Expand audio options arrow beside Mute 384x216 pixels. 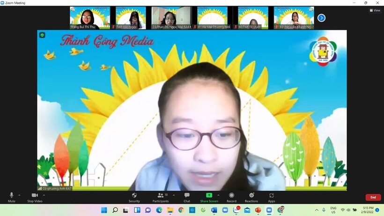coord(19,195)
